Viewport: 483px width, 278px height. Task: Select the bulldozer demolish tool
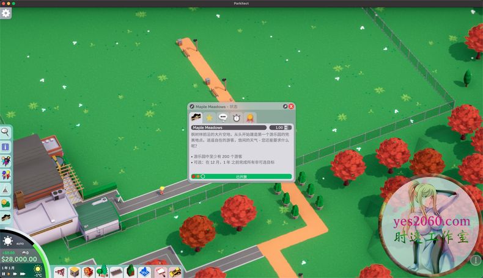coord(175,271)
